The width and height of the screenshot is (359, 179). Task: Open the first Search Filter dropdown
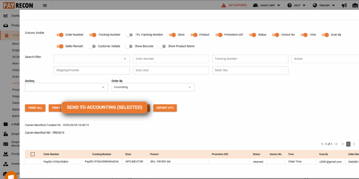pyautogui.click(x=92, y=59)
